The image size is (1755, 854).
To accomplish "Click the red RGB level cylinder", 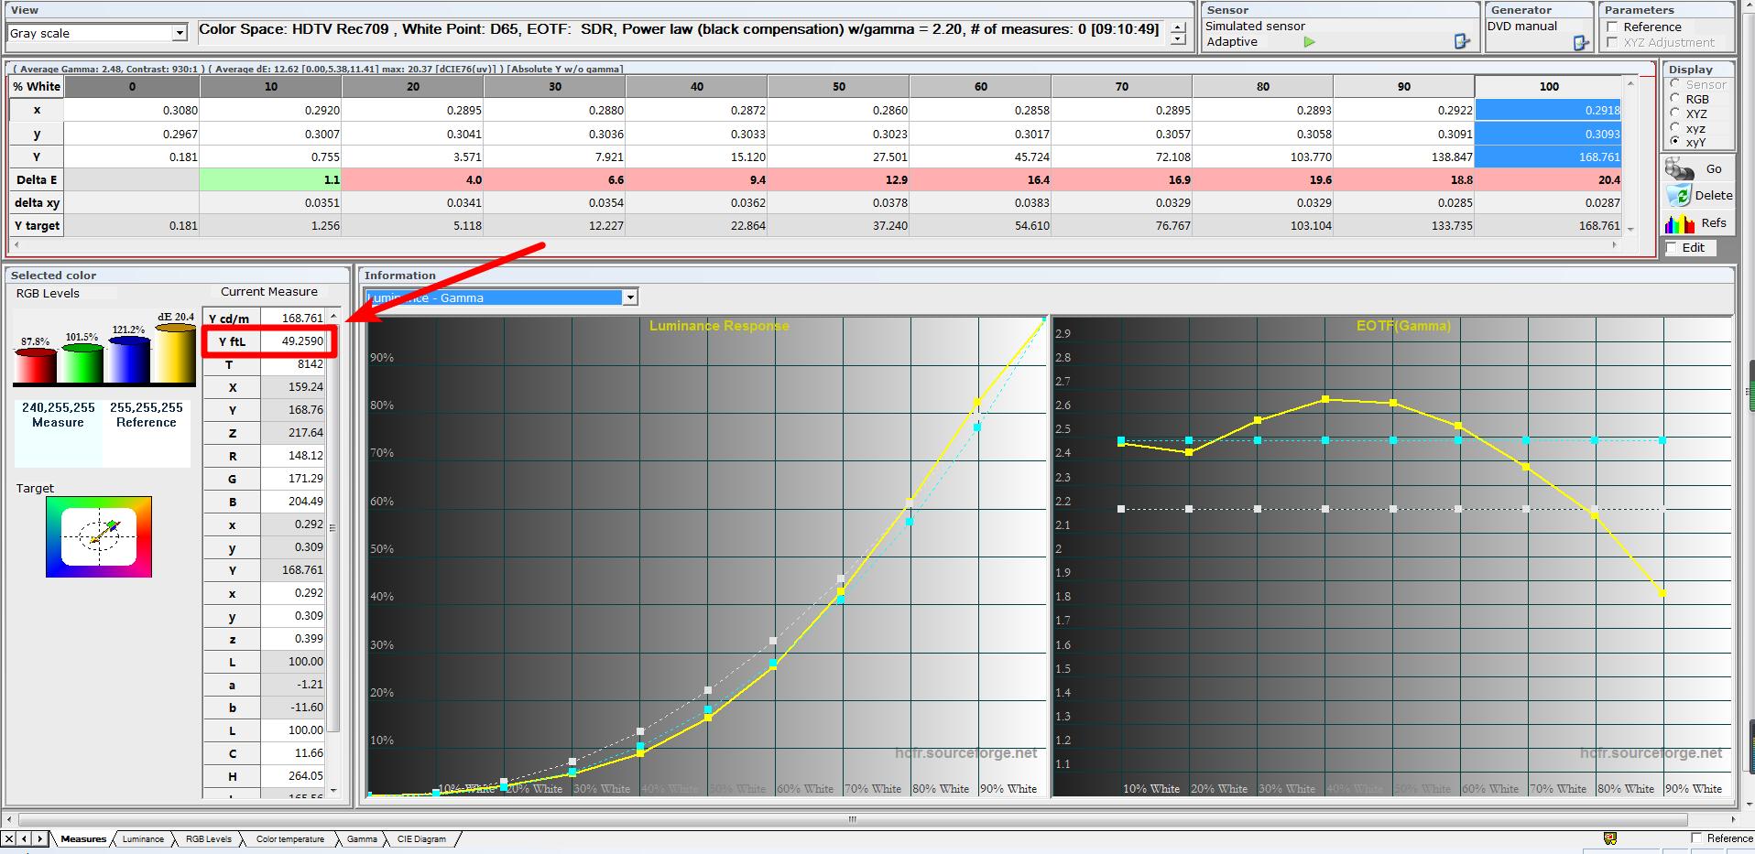I will [35, 364].
